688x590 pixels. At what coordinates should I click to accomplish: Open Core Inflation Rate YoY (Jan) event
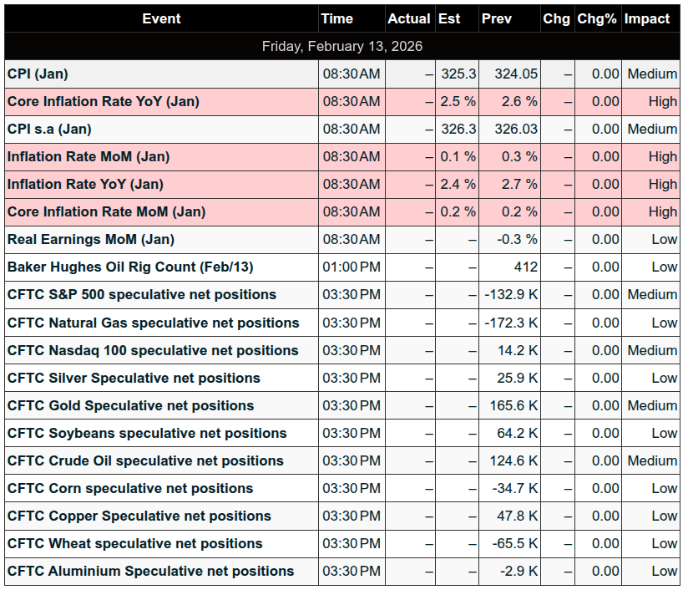(x=103, y=101)
